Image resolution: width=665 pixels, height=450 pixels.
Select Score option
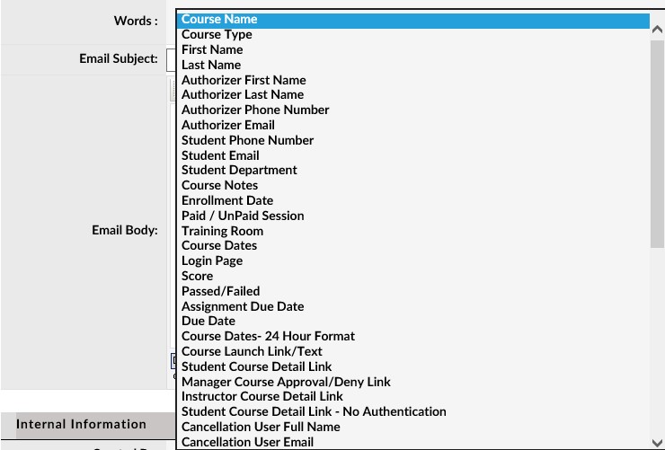412,277
